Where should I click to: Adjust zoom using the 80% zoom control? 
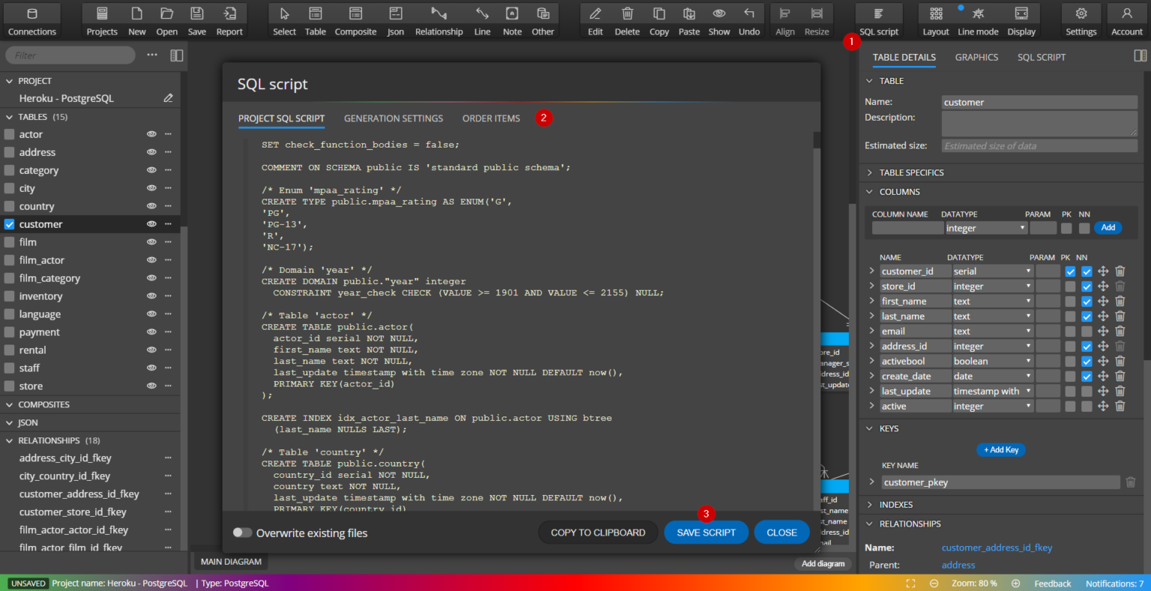974,583
